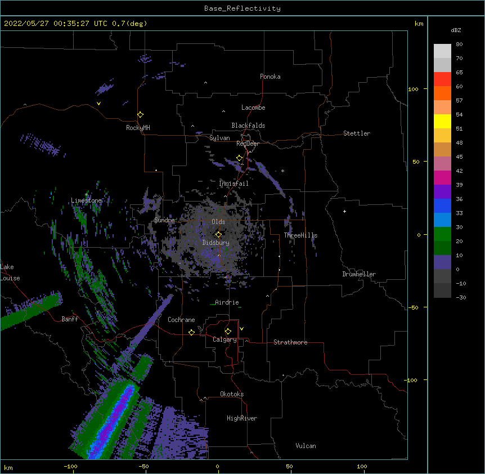The height and width of the screenshot is (474, 485).
Task: Click the Sundre town label
Action: 164,220
